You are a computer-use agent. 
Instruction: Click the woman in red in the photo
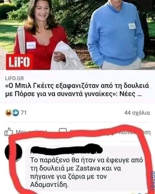[41, 35]
